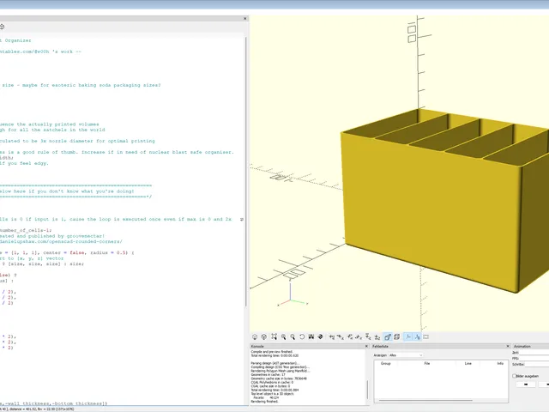Click the Line column header
This screenshot has height=412, width=549.
pyautogui.click(x=468, y=364)
